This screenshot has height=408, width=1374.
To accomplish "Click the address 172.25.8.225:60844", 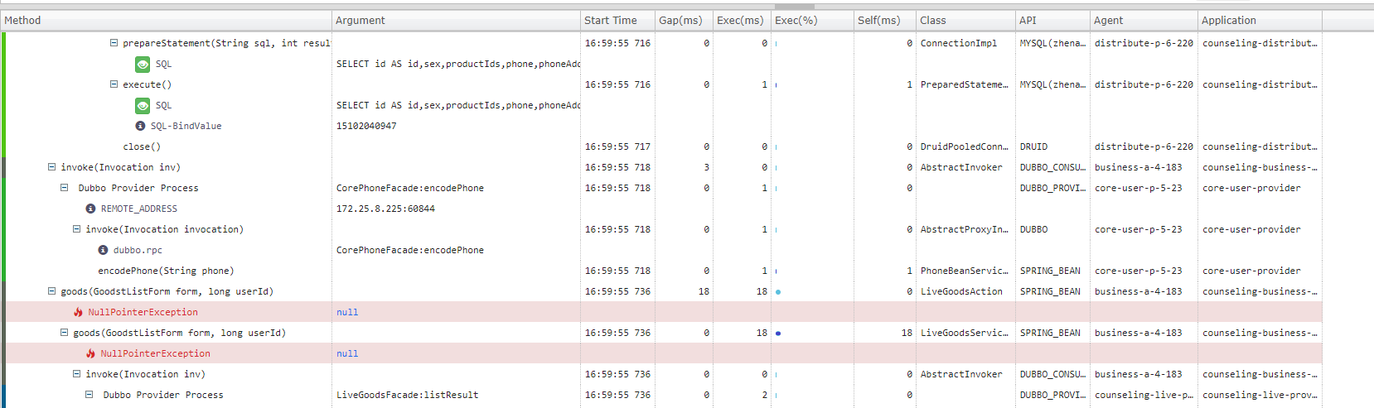I will pyautogui.click(x=385, y=209).
